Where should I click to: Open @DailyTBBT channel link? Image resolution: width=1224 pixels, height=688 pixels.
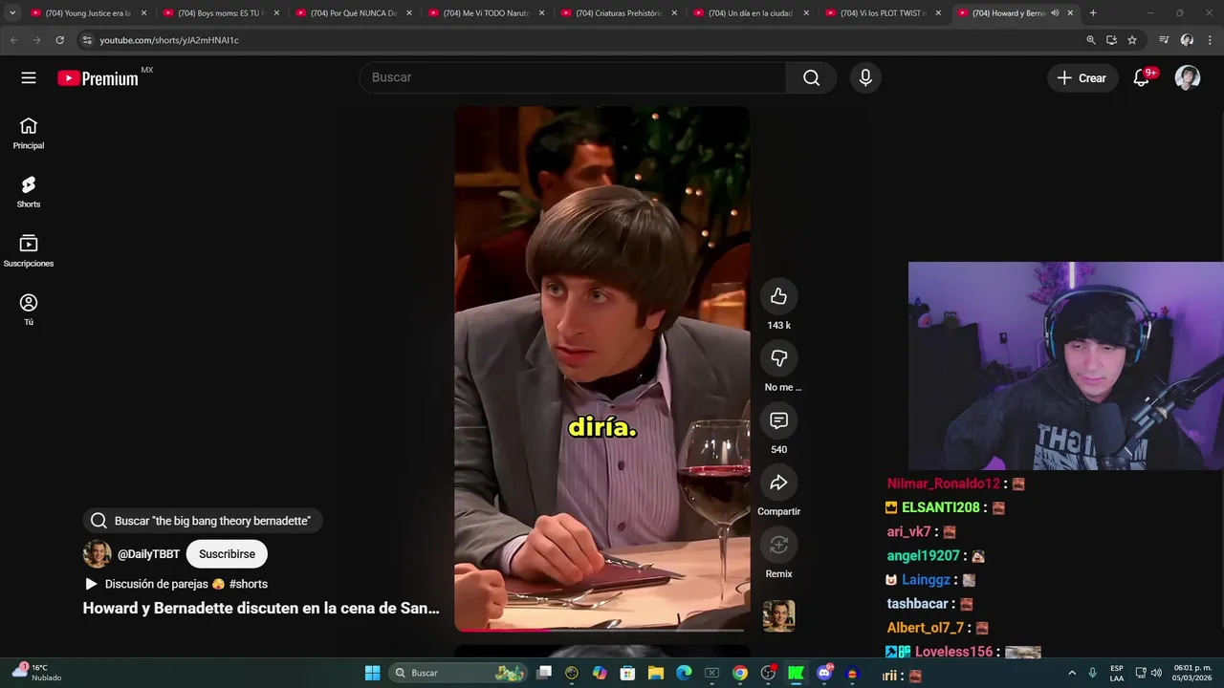pos(148,554)
